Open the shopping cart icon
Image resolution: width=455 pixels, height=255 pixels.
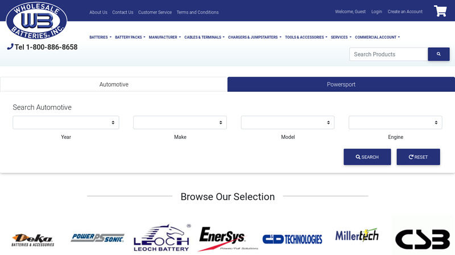[440, 11]
